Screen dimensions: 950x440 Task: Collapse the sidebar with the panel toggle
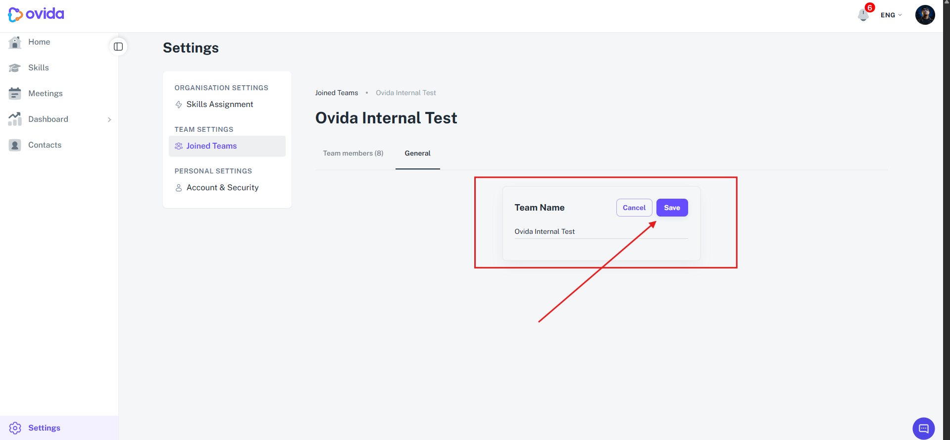point(118,47)
